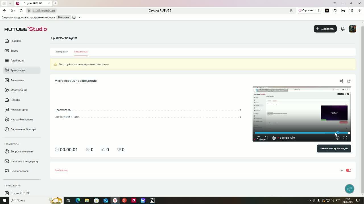Reload the page
Image resolution: width=364 pixels, height=204 pixels.
pos(21,10)
